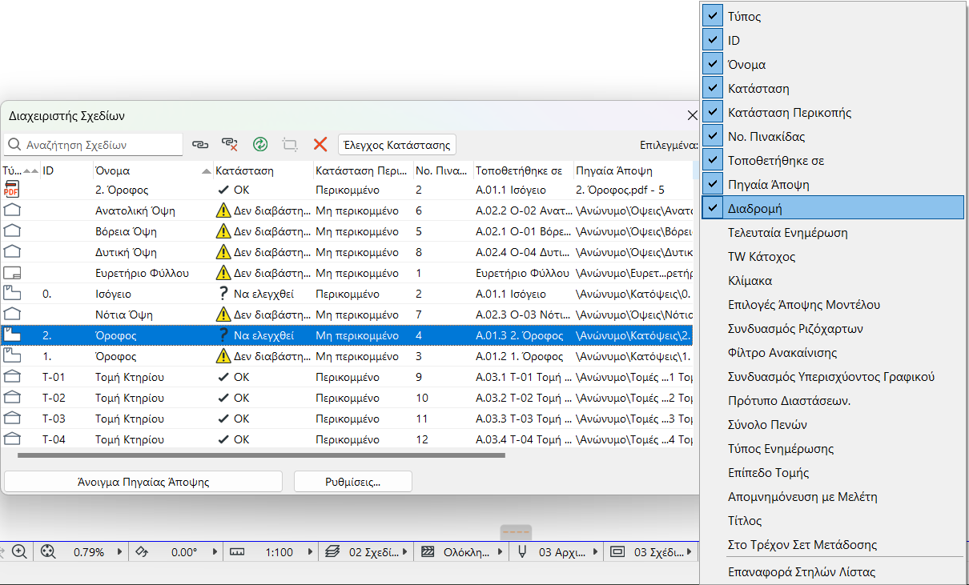The image size is (969, 585).
Task: Click the Κατάσταση column header
Action: (263, 170)
